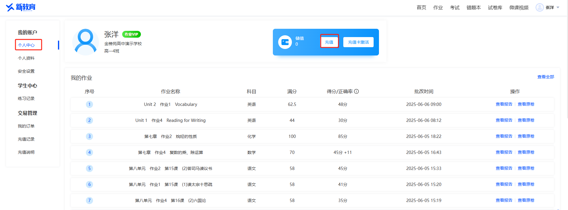Select 充值说明 in the sidebar

point(26,152)
